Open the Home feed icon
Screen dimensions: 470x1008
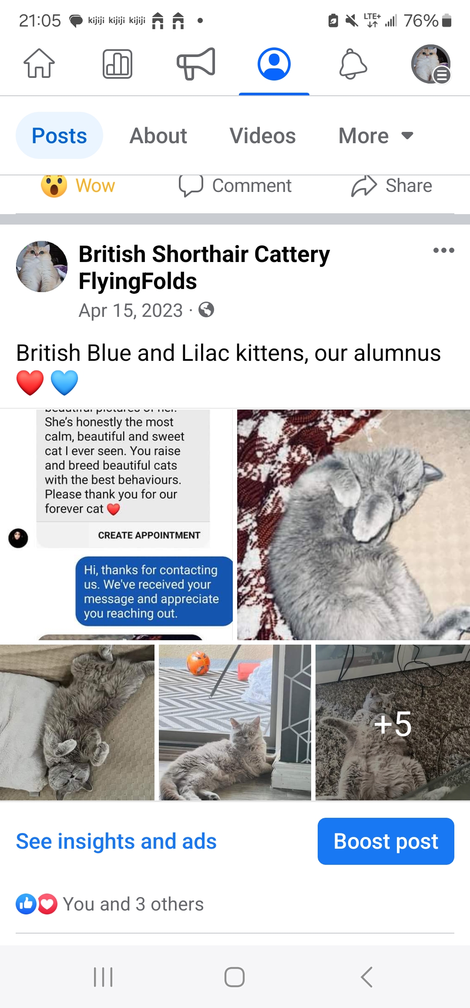39,64
